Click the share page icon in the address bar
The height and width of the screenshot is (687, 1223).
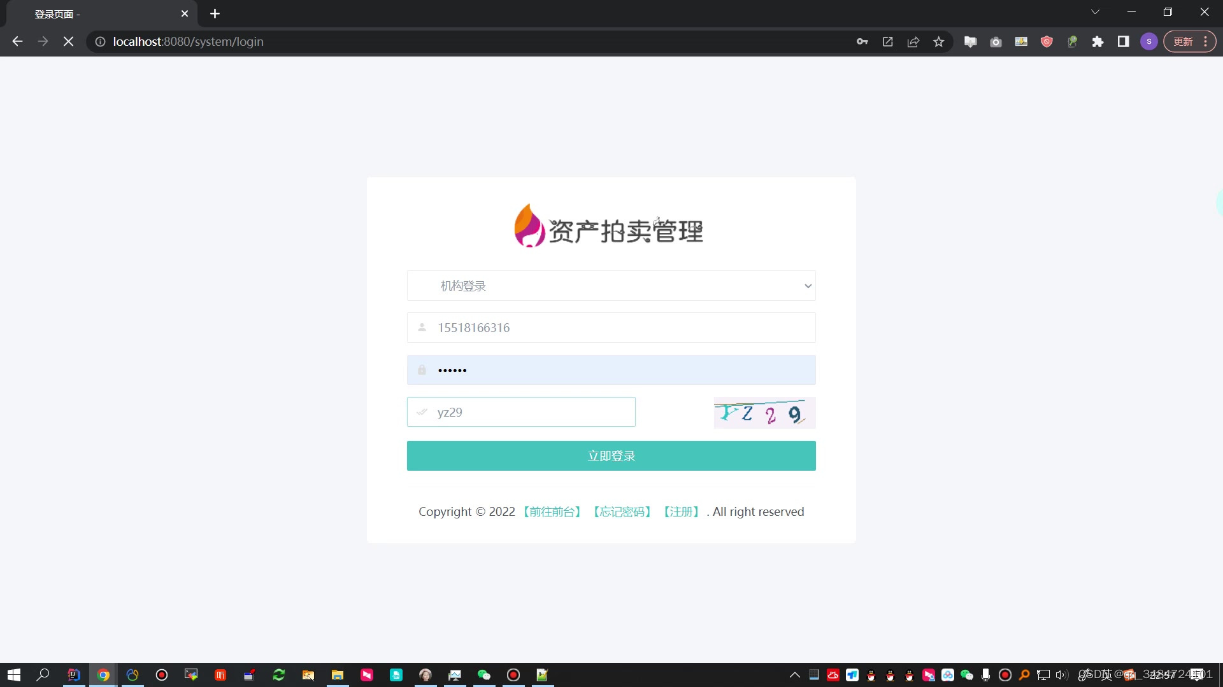pyautogui.click(x=913, y=41)
